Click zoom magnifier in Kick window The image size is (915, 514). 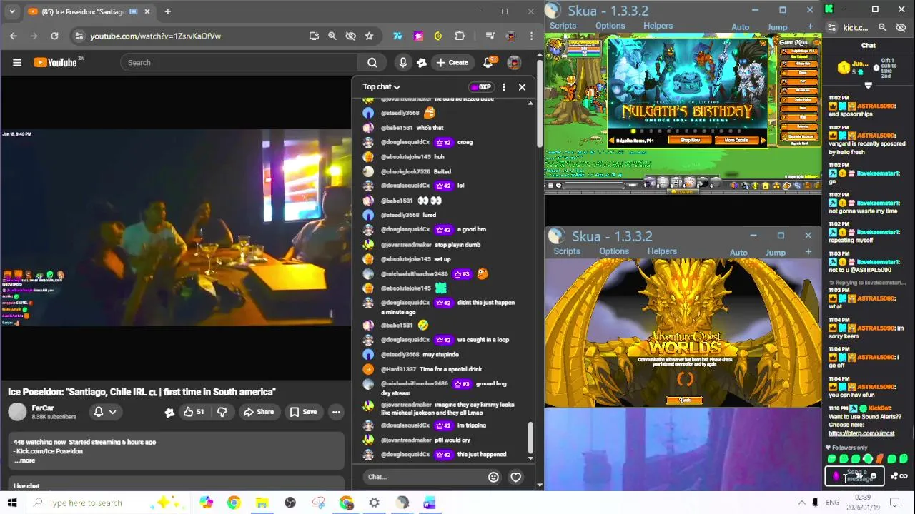point(882,28)
